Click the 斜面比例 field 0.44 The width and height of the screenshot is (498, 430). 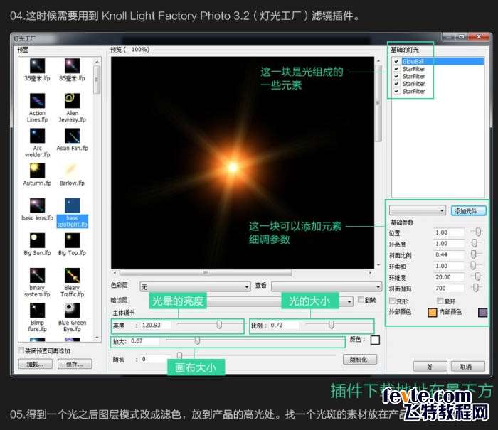click(x=448, y=254)
